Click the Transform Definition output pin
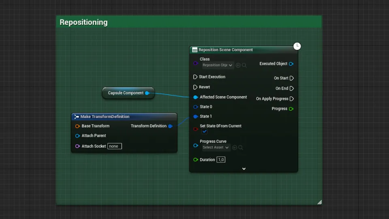This screenshot has height=219, width=389. coord(170,126)
